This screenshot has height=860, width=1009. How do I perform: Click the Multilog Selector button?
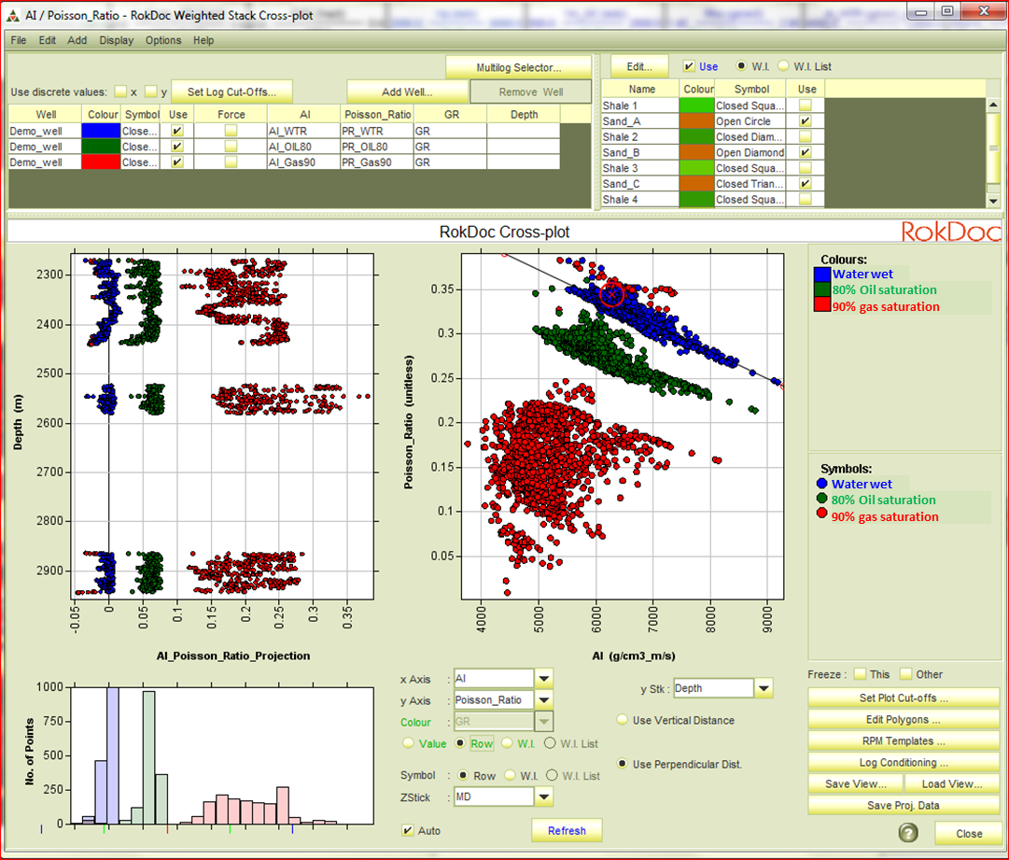pos(518,67)
